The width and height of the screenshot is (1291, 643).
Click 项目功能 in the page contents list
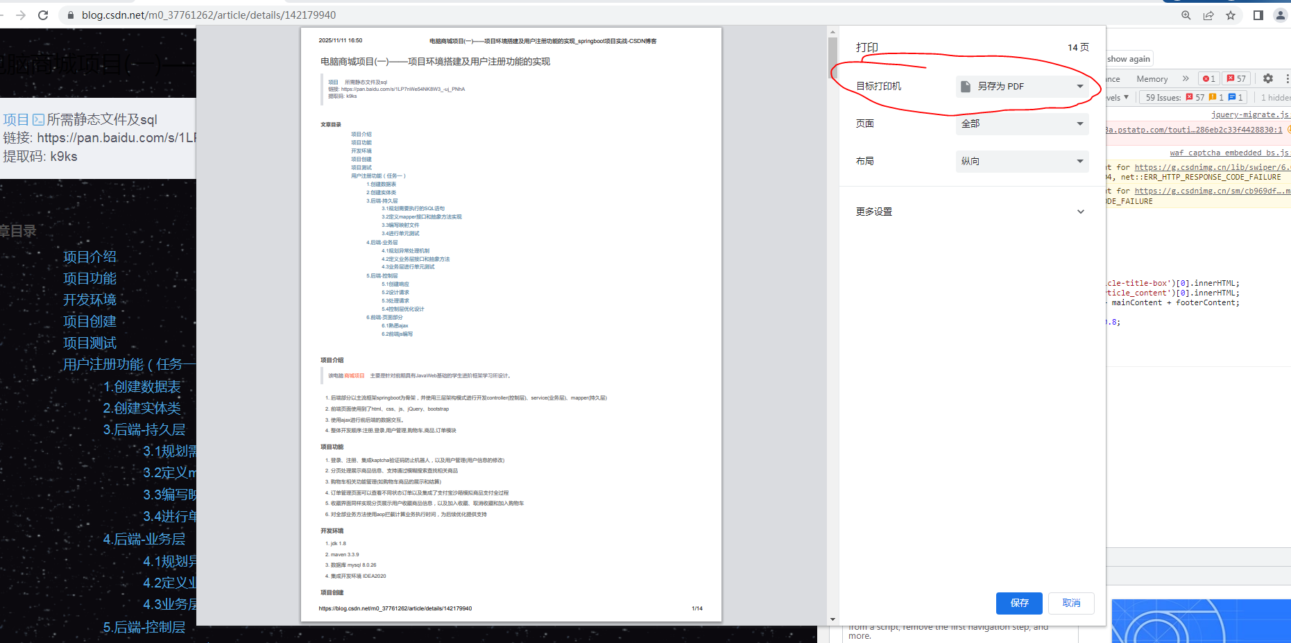pyautogui.click(x=90, y=278)
